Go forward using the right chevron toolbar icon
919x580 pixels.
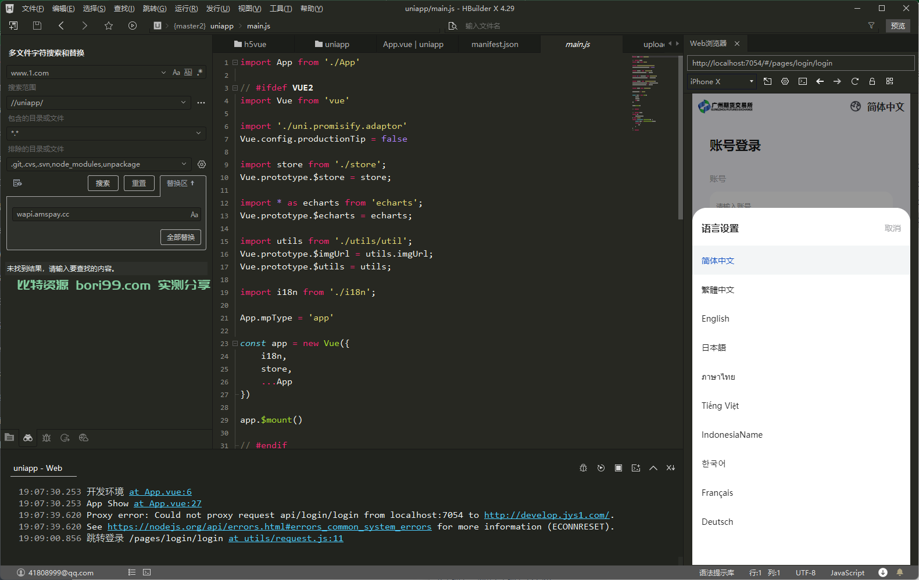pos(85,26)
